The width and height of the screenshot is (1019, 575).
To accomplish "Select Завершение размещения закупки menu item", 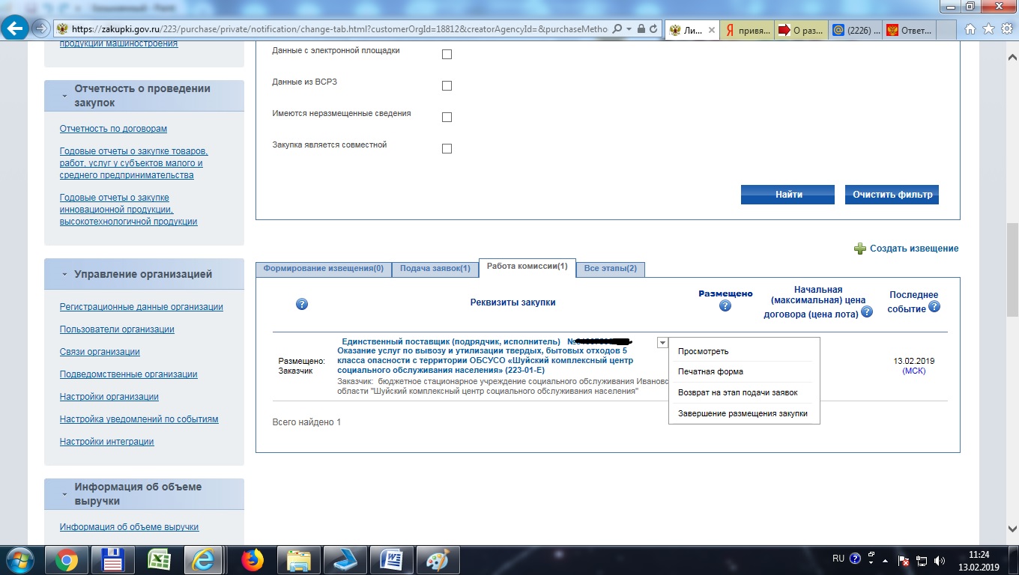I will coord(743,413).
